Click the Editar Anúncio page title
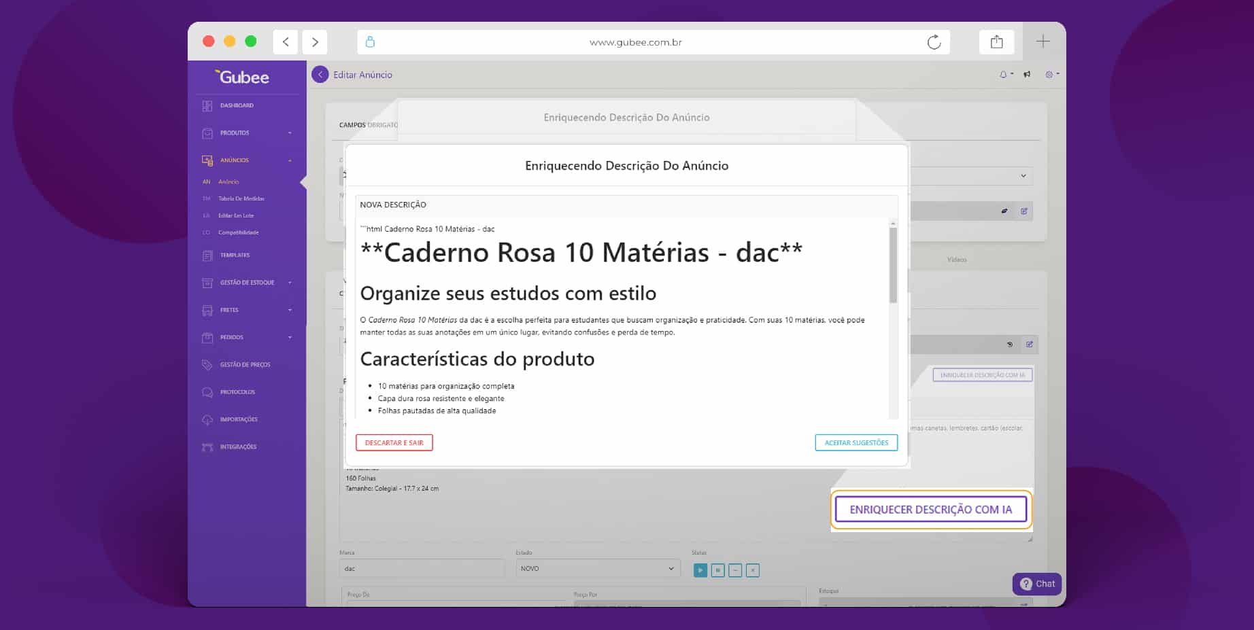Screen dimensions: 1254x630 (362, 75)
